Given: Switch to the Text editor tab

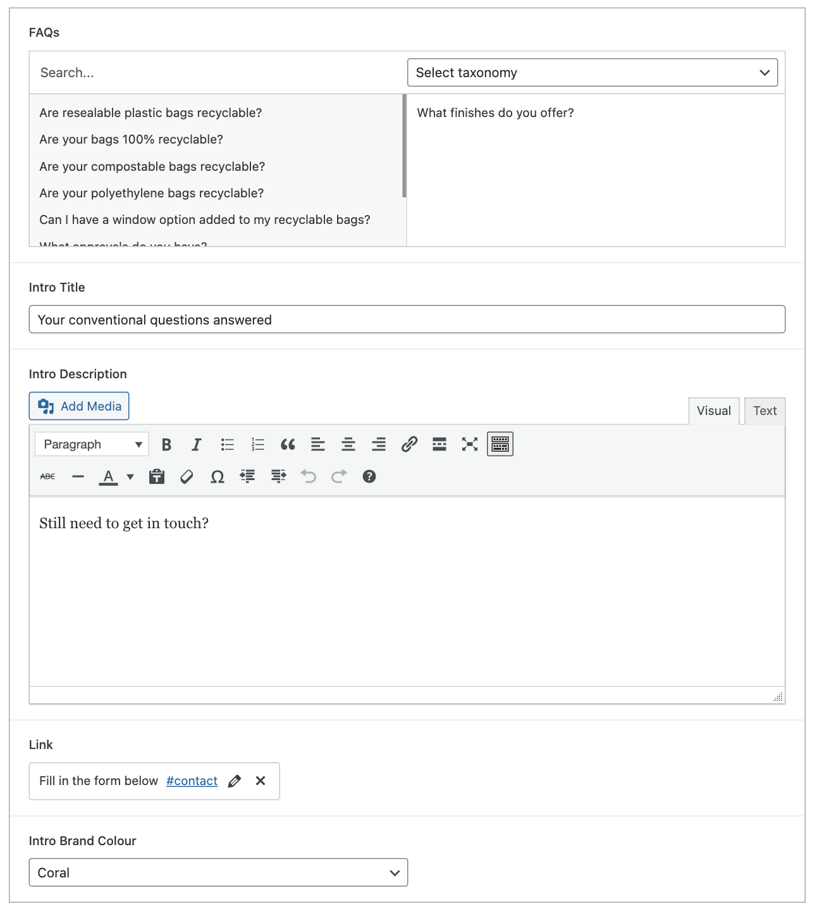Looking at the screenshot, I should [x=765, y=411].
